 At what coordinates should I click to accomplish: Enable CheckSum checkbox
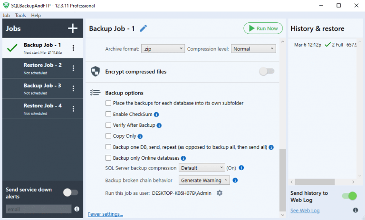(x=108, y=114)
